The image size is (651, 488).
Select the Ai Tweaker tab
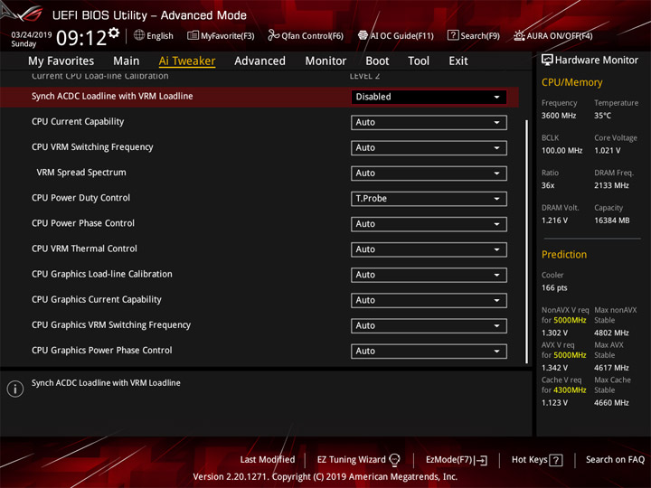point(187,61)
